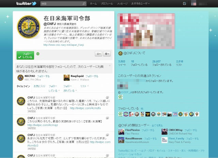Follow NavalMuseum via フォローする
This screenshot has width=218, height=158.
[x=151, y=139]
